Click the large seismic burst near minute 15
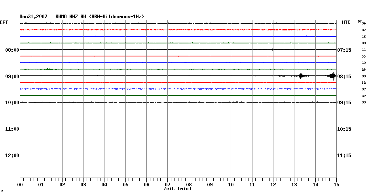The image size is (368, 195). tap(332, 76)
